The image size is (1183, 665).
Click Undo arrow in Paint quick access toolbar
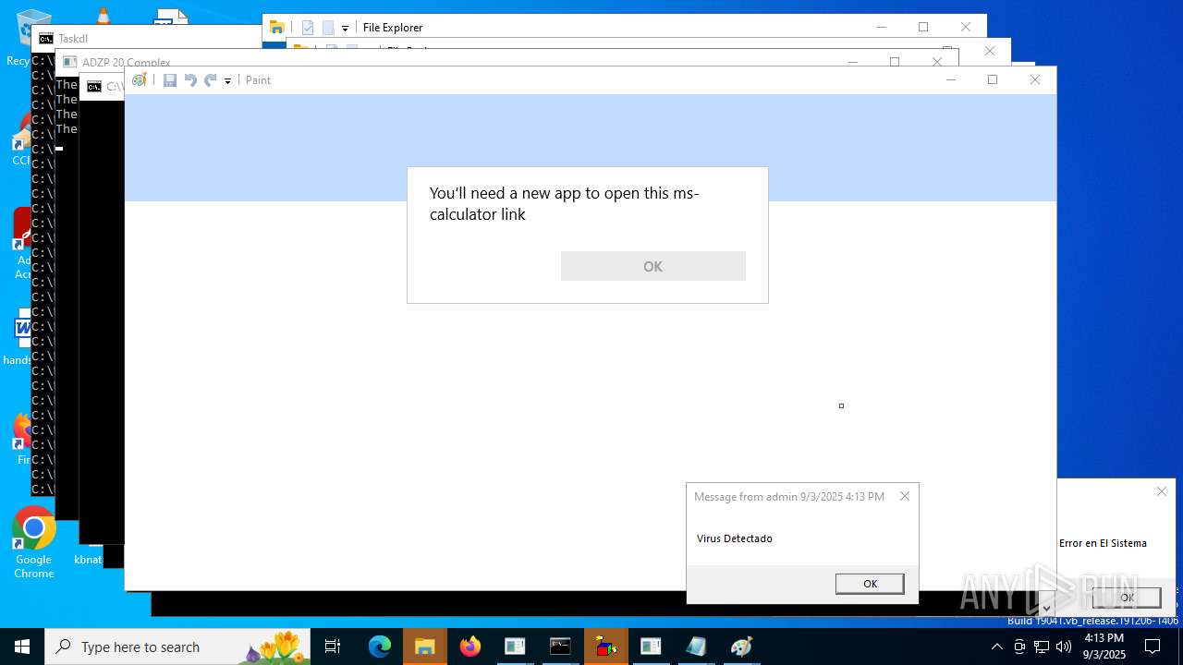pos(190,80)
